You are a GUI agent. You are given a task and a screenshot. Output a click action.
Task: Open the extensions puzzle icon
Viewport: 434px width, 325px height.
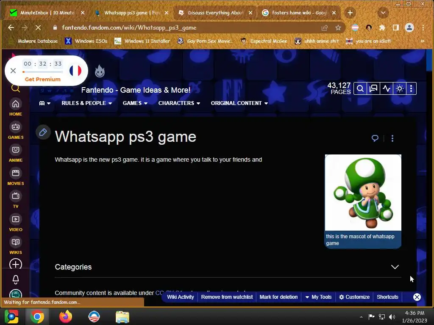coord(382,28)
